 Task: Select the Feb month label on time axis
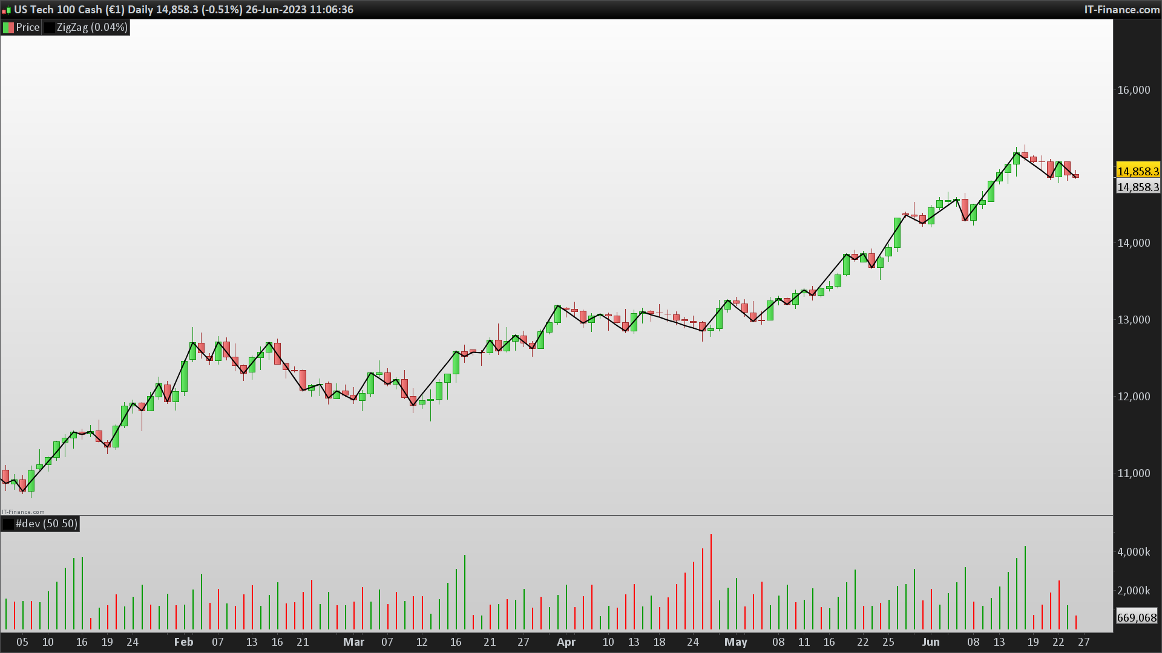pyautogui.click(x=183, y=642)
